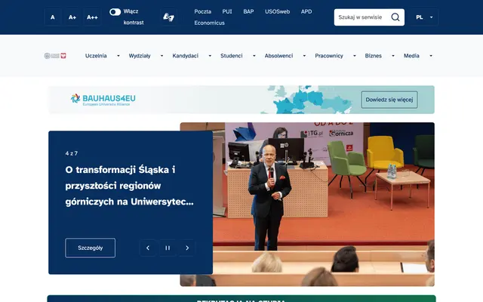Go to previous slide with left arrow
The width and height of the screenshot is (483, 302).
coord(148,248)
